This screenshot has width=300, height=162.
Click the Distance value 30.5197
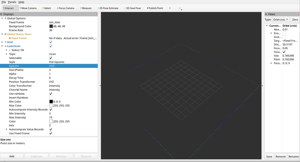(x=287, y=44)
